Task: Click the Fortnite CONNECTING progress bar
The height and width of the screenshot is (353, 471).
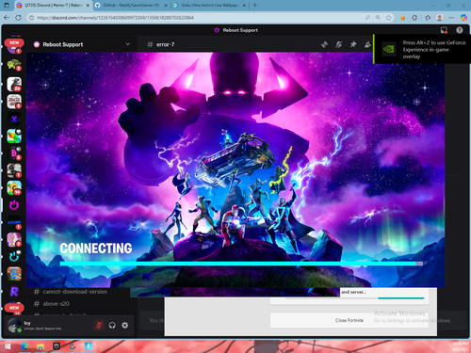Action: [241, 264]
